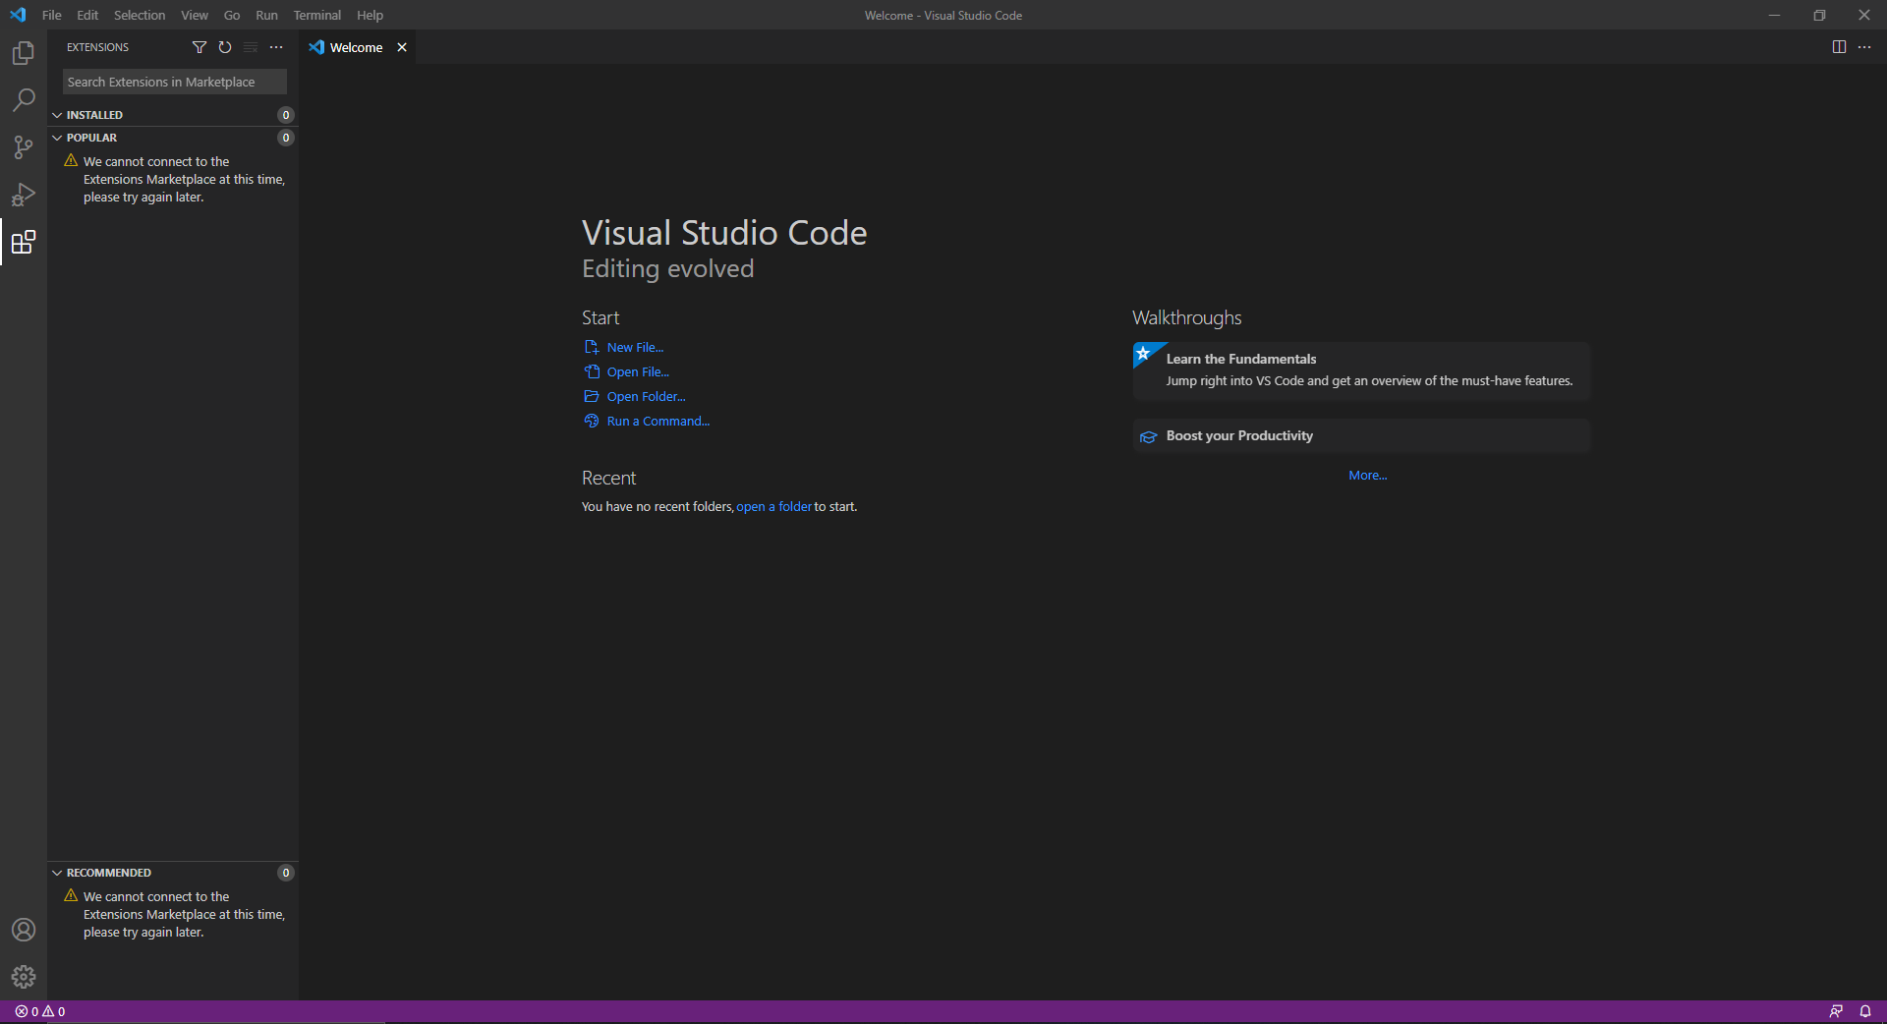Click the VS Code logo in title bar

[18, 15]
